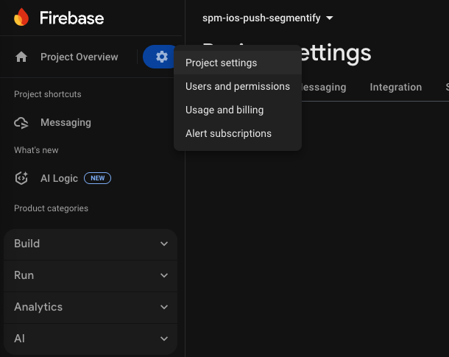
Task: Select Usage and billing menu entry
Action: [x=238, y=110]
